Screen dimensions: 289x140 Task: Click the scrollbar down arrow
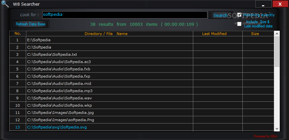tap(277, 128)
